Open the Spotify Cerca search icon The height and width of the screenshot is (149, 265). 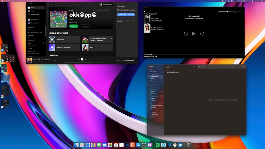29,11
